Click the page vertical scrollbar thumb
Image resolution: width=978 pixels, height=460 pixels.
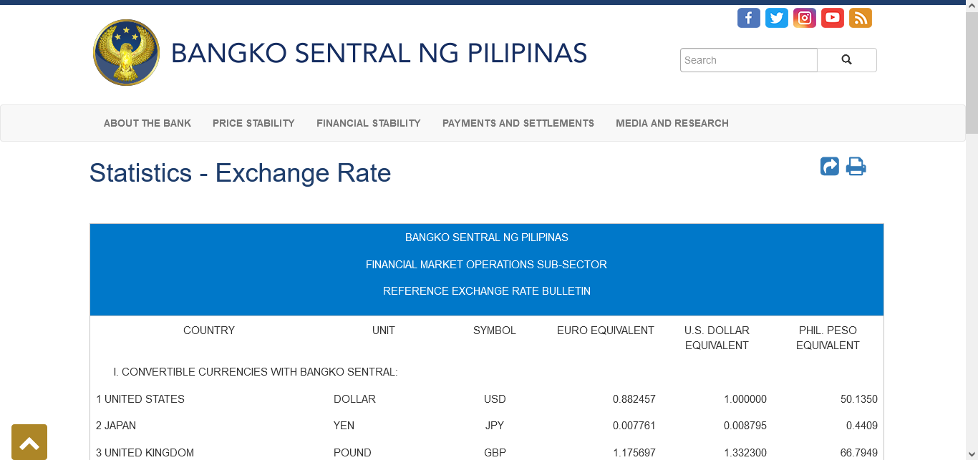tap(972, 72)
